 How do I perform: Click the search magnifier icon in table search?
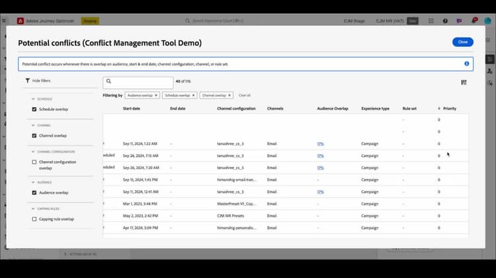(x=109, y=81)
